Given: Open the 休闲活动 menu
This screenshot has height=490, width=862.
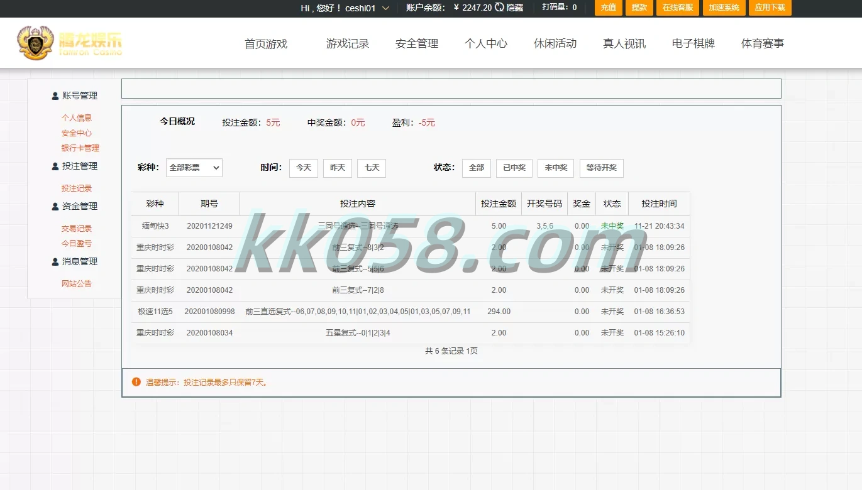Looking at the screenshot, I should [x=555, y=44].
